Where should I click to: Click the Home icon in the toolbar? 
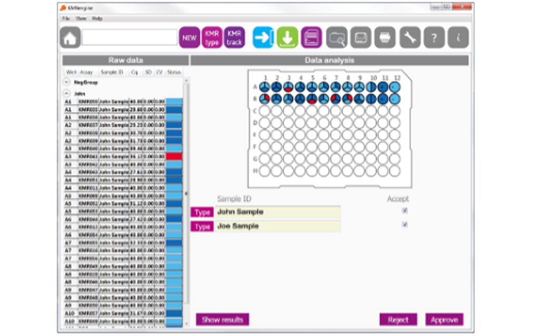coord(70,37)
